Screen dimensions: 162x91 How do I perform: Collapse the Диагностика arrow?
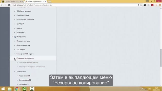click(15, 72)
